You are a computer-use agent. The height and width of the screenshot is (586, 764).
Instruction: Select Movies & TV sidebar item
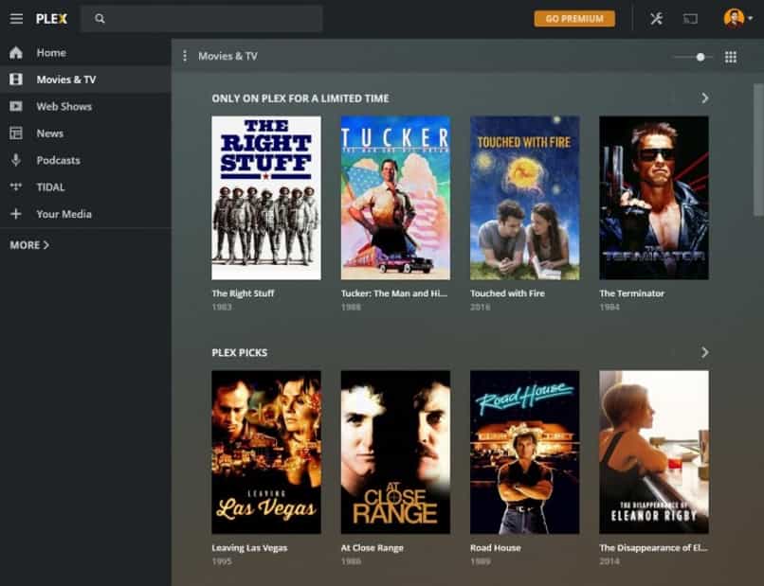[85, 80]
